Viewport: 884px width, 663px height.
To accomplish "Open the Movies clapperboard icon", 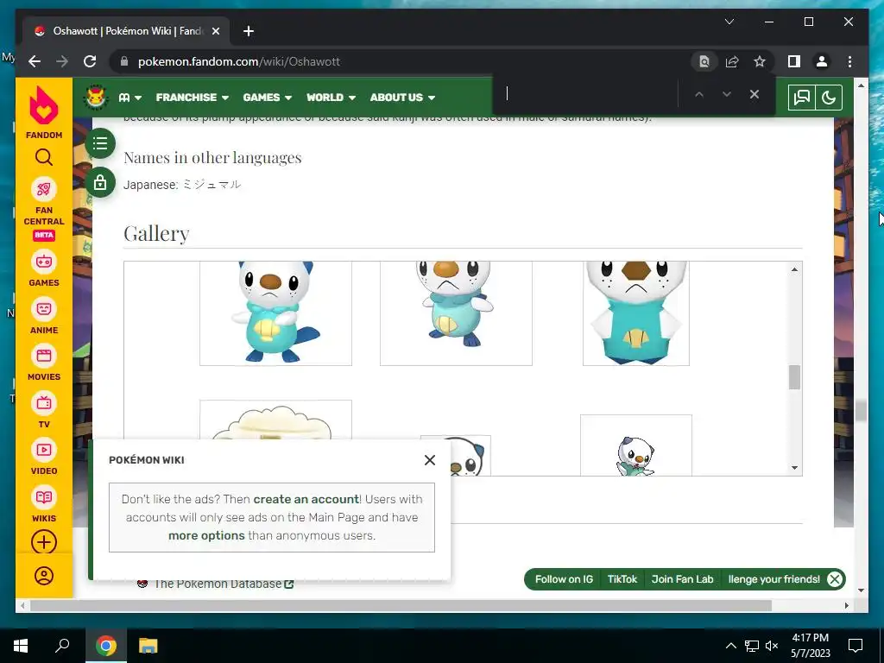I will click(x=44, y=356).
